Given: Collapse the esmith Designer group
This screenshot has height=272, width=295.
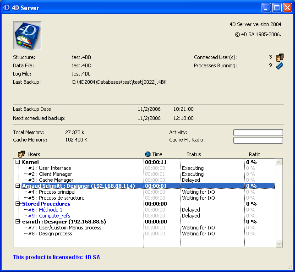Looking at the screenshot, I should tap(18, 222).
